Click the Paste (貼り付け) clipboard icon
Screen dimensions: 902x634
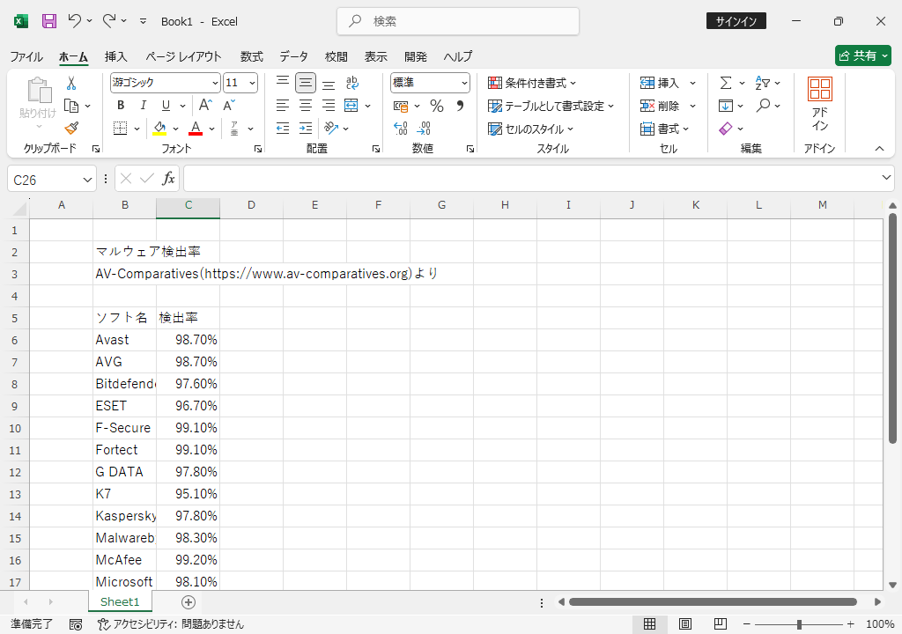pos(39,91)
